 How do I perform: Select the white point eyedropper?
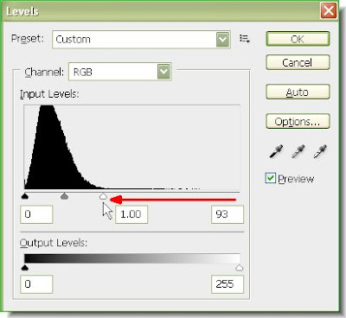tap(320, 151)
